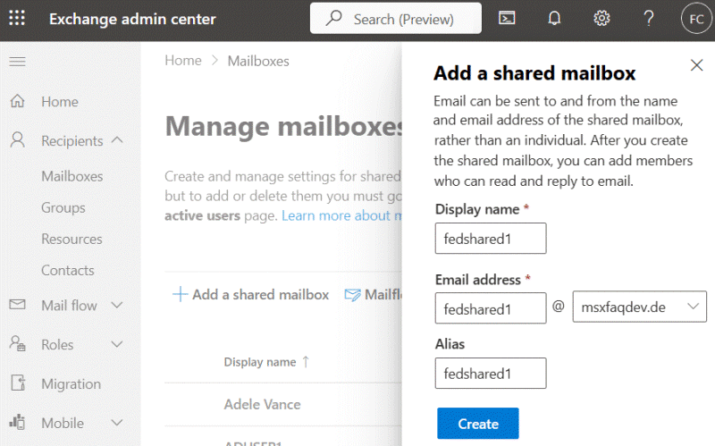715x446 pixels.
Task: Open the msxfaqdev.de domain dropdown
Action: (639, 307)
